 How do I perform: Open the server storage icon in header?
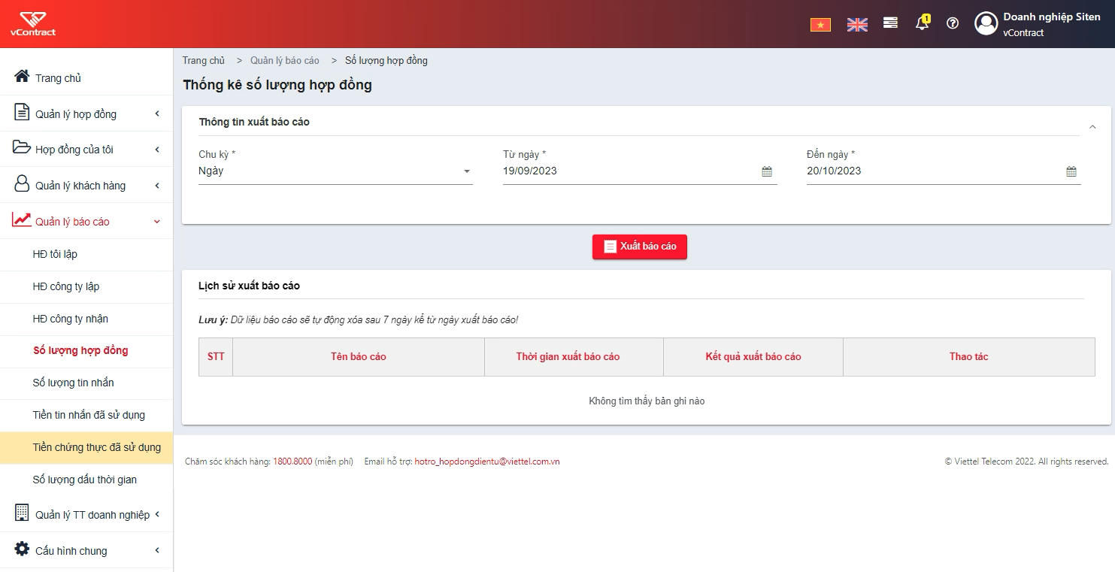(x=890, y=23)
